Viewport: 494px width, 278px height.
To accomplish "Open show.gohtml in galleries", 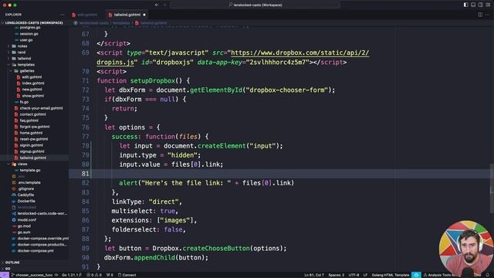I will pyautogui.click(x=32, y=96).
